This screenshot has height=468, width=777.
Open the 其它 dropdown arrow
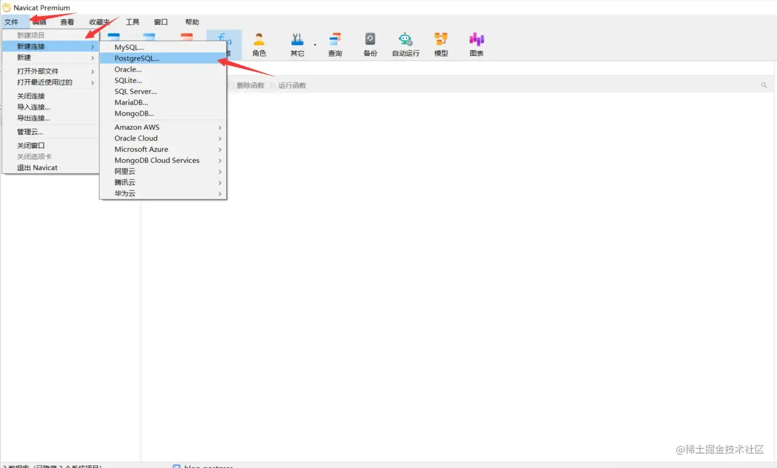coord(315,45)
